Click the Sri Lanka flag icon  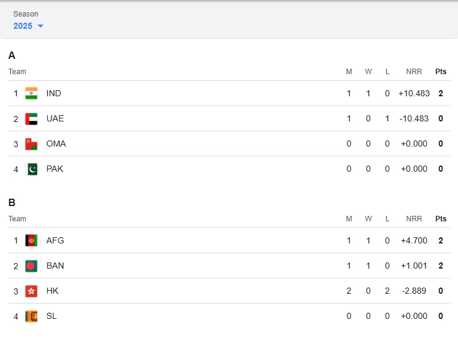click(x=31, y=316)
